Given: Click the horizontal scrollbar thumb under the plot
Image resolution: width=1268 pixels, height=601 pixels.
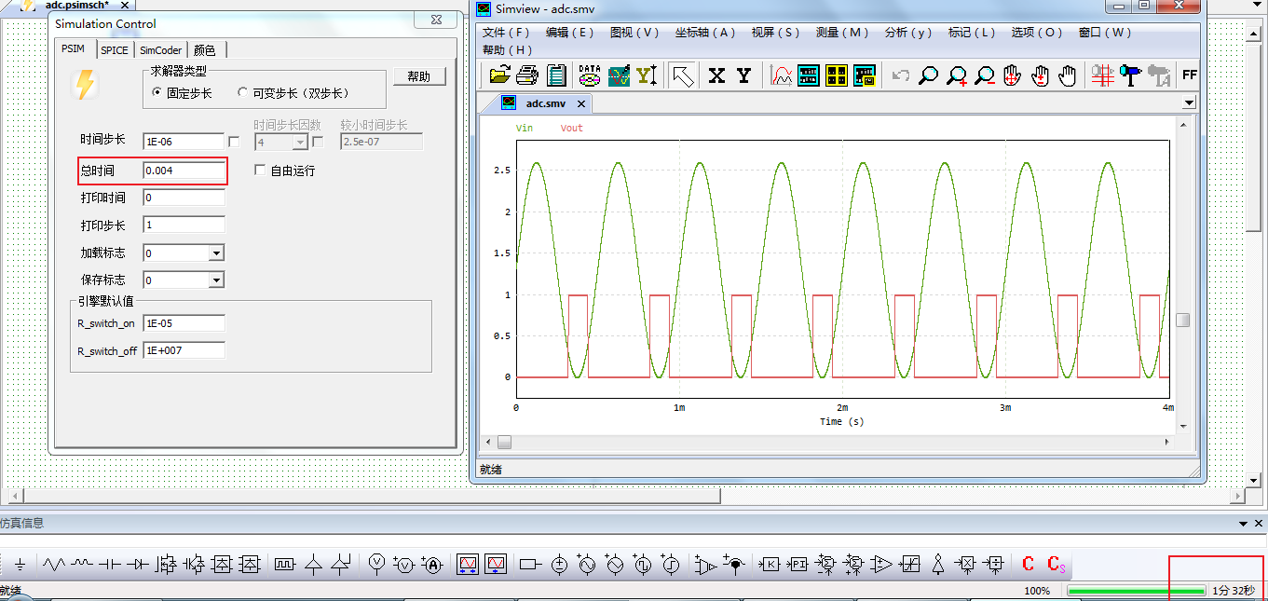Looking at the screenshot, I should (504, 442).
